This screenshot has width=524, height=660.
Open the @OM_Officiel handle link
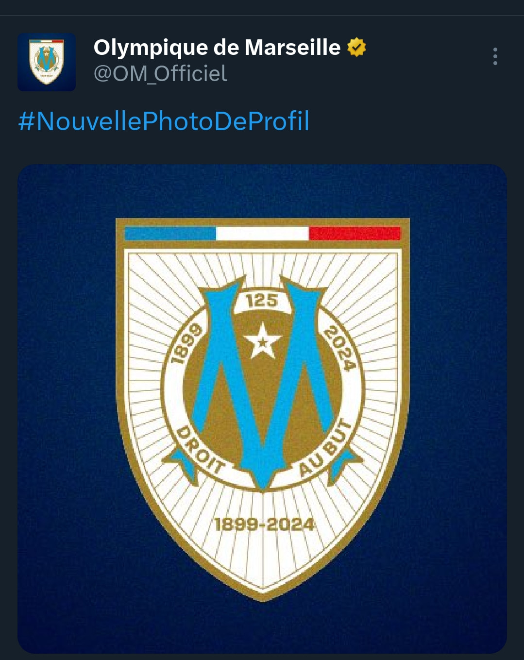point(160,74)
